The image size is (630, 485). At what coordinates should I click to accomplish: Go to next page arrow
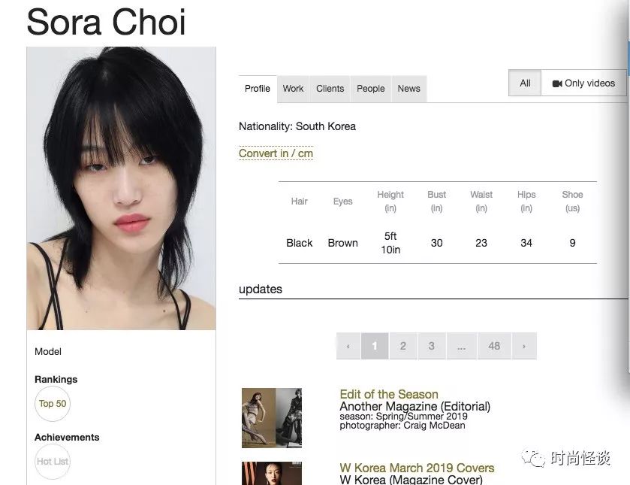pos(524,346)
